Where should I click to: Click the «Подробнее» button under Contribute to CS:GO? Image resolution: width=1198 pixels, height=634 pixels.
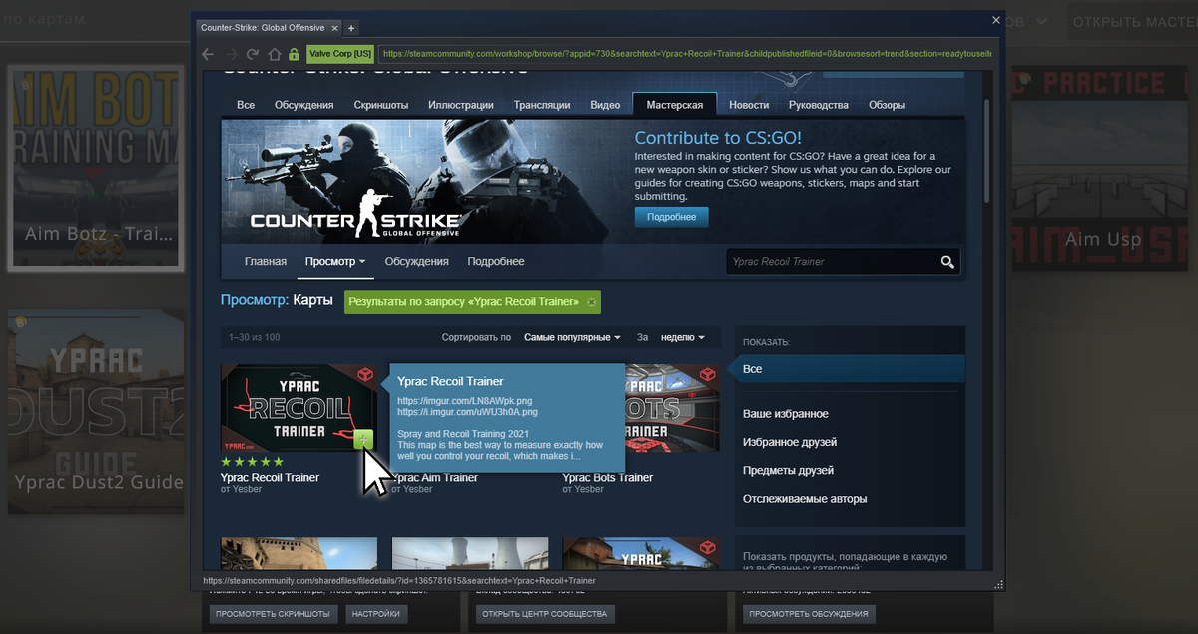coord(671,216)
